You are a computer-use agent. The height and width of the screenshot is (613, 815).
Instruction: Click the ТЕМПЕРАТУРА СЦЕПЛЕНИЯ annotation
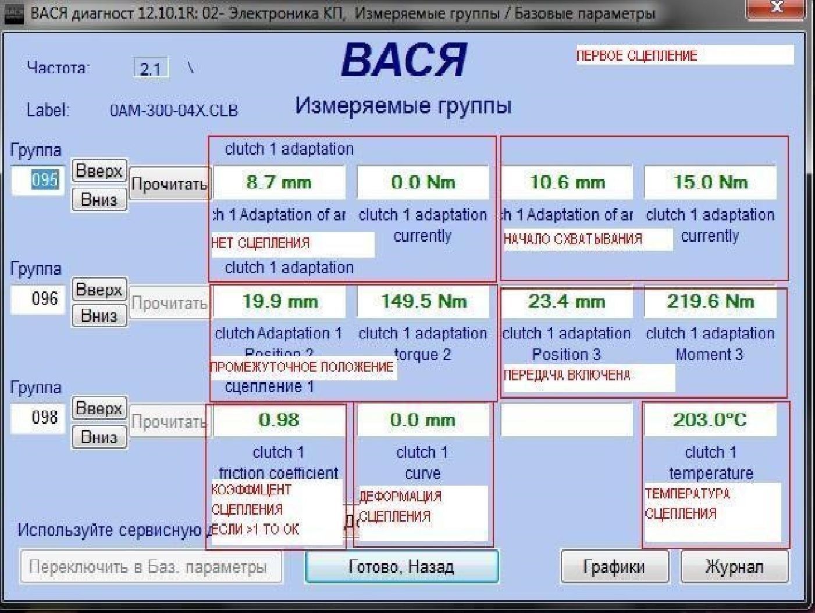pyautogui.click(x=688, y=504)
